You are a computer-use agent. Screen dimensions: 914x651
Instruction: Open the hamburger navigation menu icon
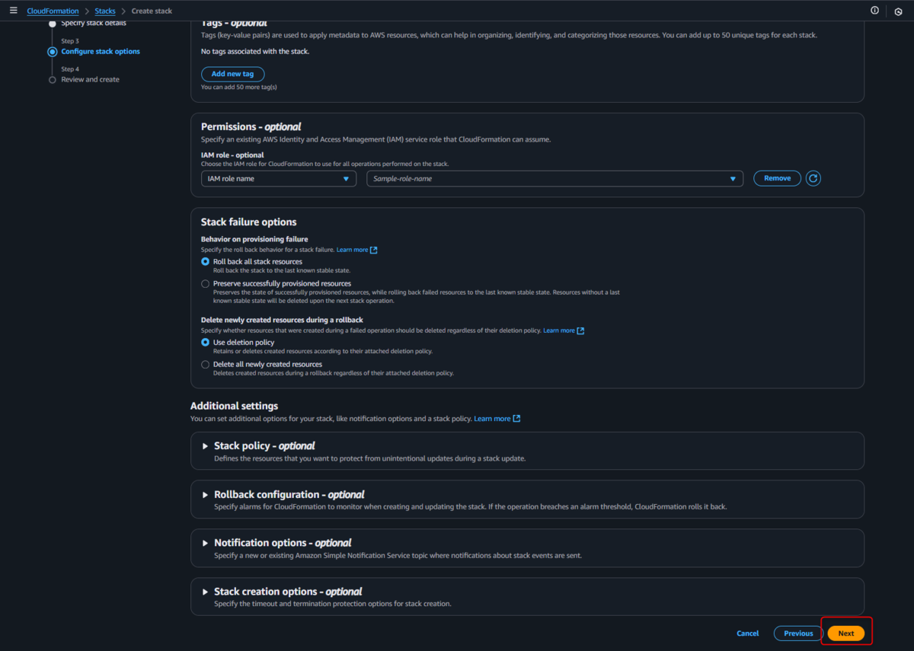pos(13,11)
